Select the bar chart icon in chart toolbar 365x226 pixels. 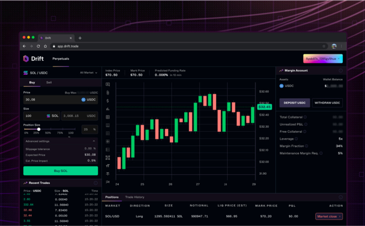coord(108,109)
